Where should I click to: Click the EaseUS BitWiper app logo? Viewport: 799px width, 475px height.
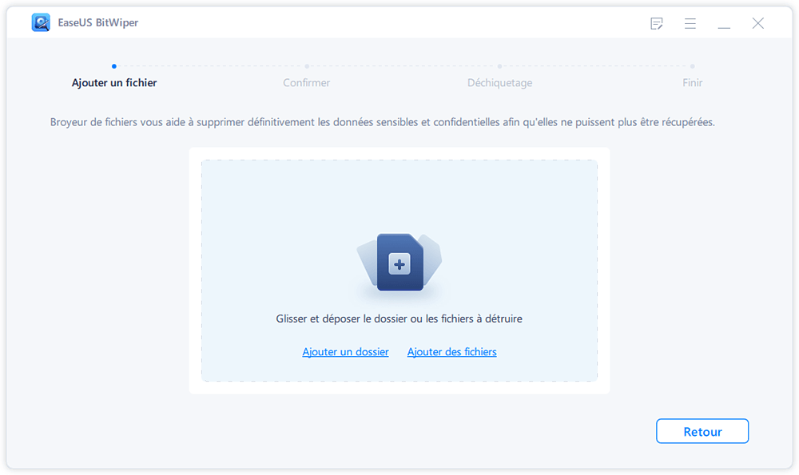tap(41, 23)
